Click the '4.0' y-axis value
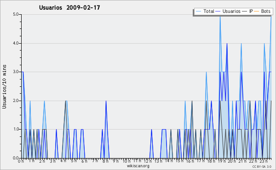The height and width of the screenshot is (170, 276). [16, 43]
